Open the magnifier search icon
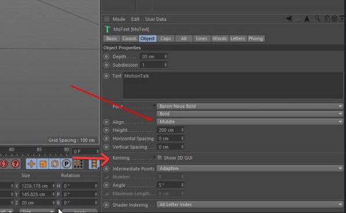The width and height of the screenshot is (346, 213). [318, 19]
